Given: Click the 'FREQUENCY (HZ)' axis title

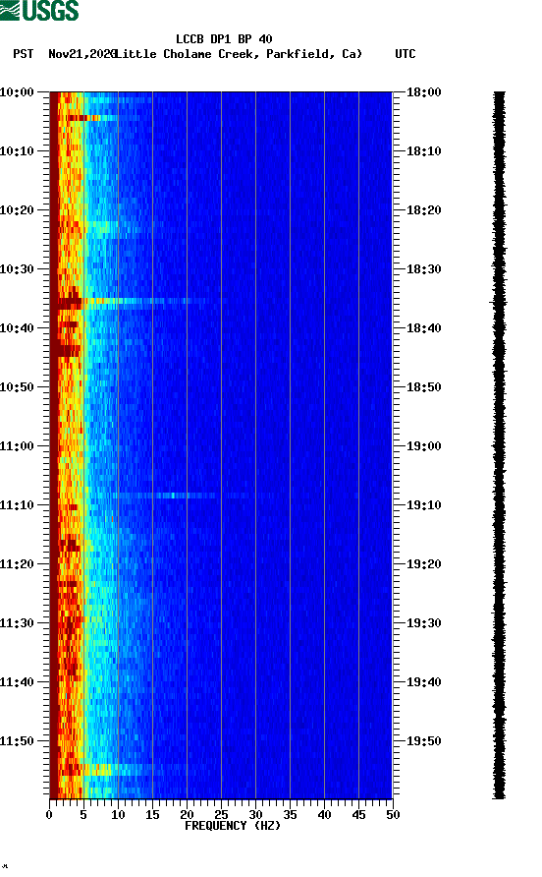Looking at the screenshot, I should tap(233, 826).
